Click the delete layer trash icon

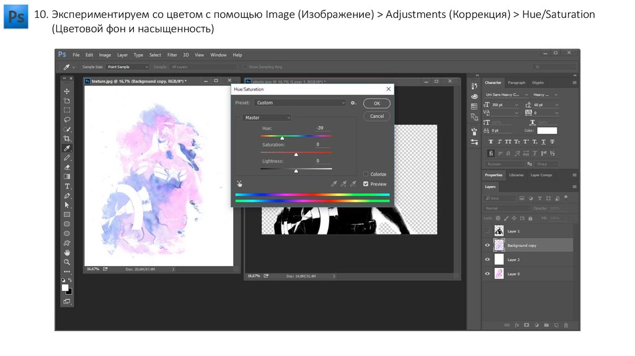(x=566, y=325)
